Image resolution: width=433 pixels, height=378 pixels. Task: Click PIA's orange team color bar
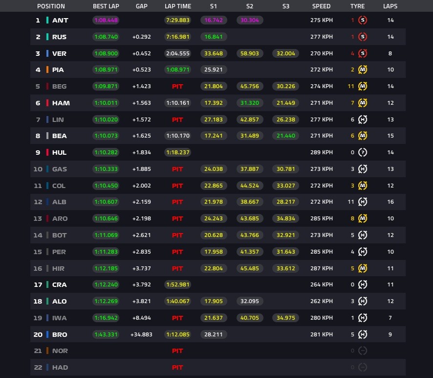(x=47, y=70)
